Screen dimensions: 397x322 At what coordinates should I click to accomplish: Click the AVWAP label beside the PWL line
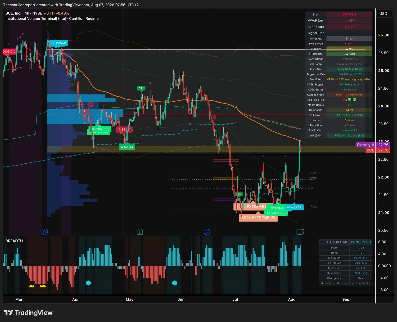[294, 207]
